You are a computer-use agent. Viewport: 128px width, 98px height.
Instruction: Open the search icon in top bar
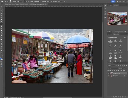(x=120, y=1)
